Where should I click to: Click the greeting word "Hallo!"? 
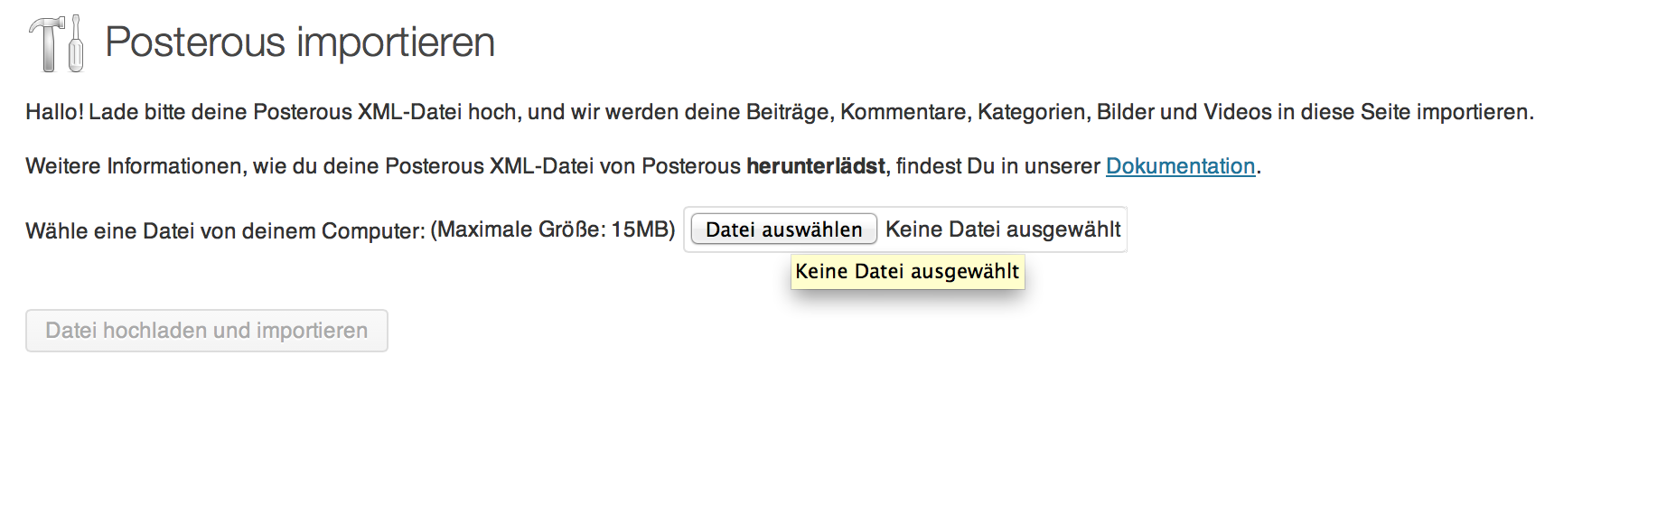[x=54, y=112]
